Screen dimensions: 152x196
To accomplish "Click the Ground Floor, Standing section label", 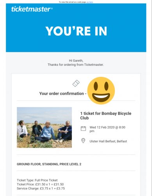I will [x=49, y=164].
